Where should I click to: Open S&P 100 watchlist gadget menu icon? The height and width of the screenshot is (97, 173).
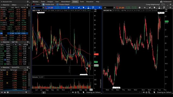(28, 42)
